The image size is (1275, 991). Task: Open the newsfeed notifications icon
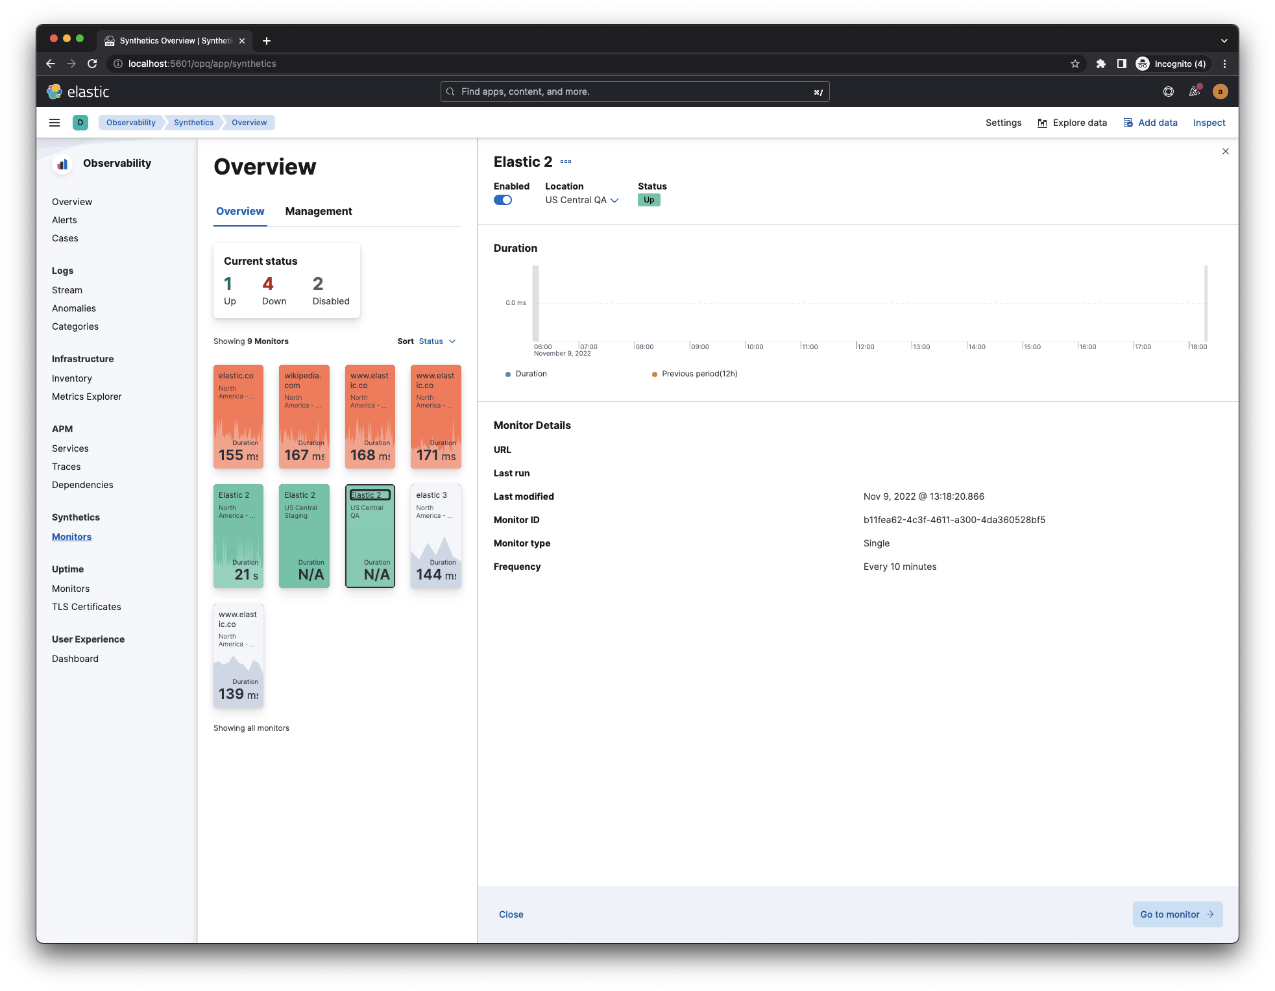click(x=1195, y=92)
